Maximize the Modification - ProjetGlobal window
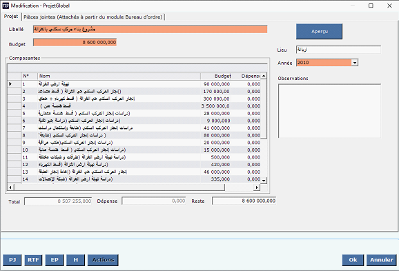 click(x=371, y=6)
